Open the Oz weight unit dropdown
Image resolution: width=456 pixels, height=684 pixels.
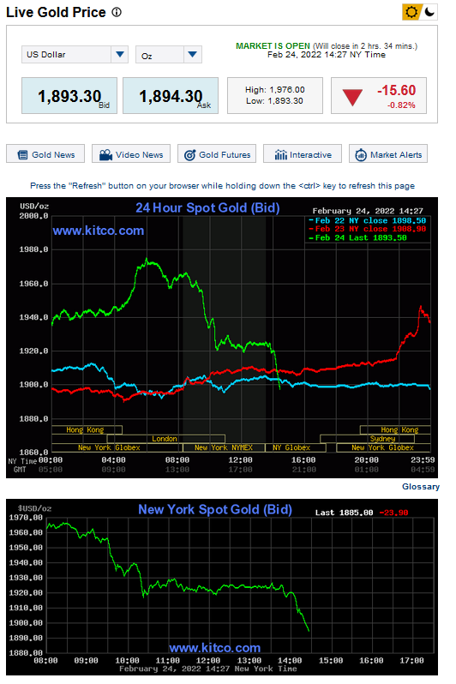[169, 55]
